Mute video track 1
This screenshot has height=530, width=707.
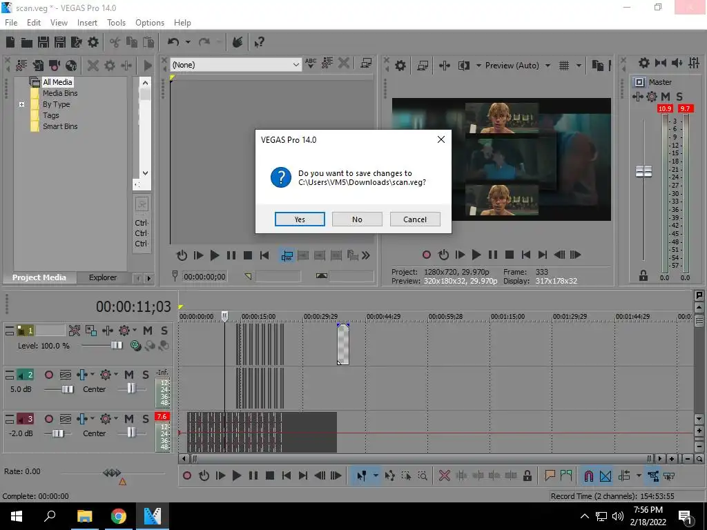(x=148, y=331)
